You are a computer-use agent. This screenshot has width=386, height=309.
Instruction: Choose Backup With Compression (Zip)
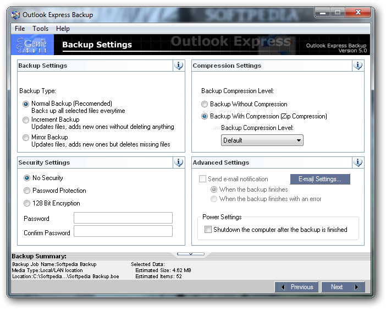(x=205, y=116)
